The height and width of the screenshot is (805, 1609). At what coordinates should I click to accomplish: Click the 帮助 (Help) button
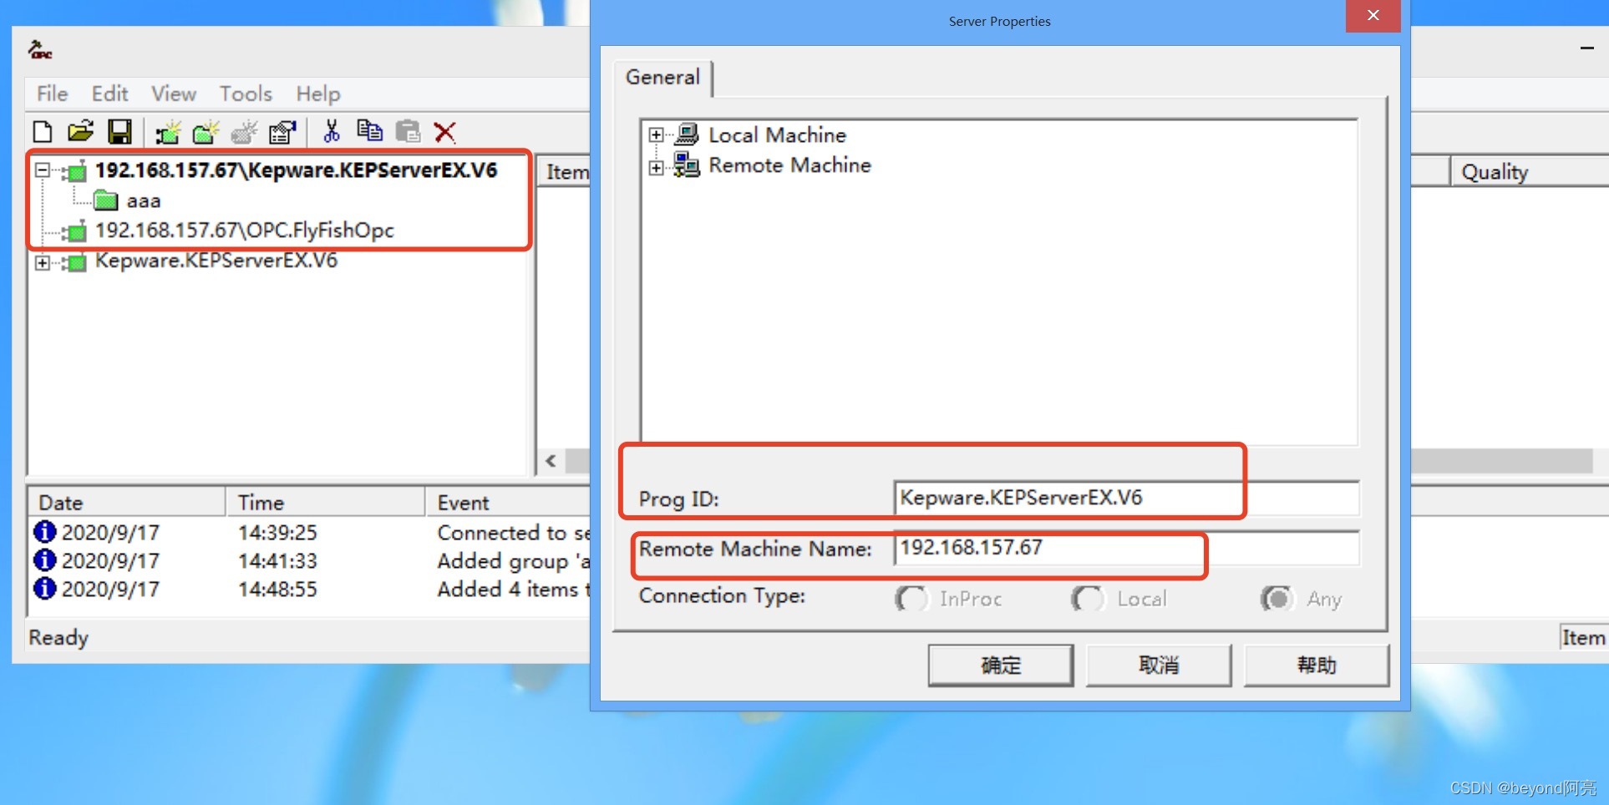click(x=1317, y=665)
